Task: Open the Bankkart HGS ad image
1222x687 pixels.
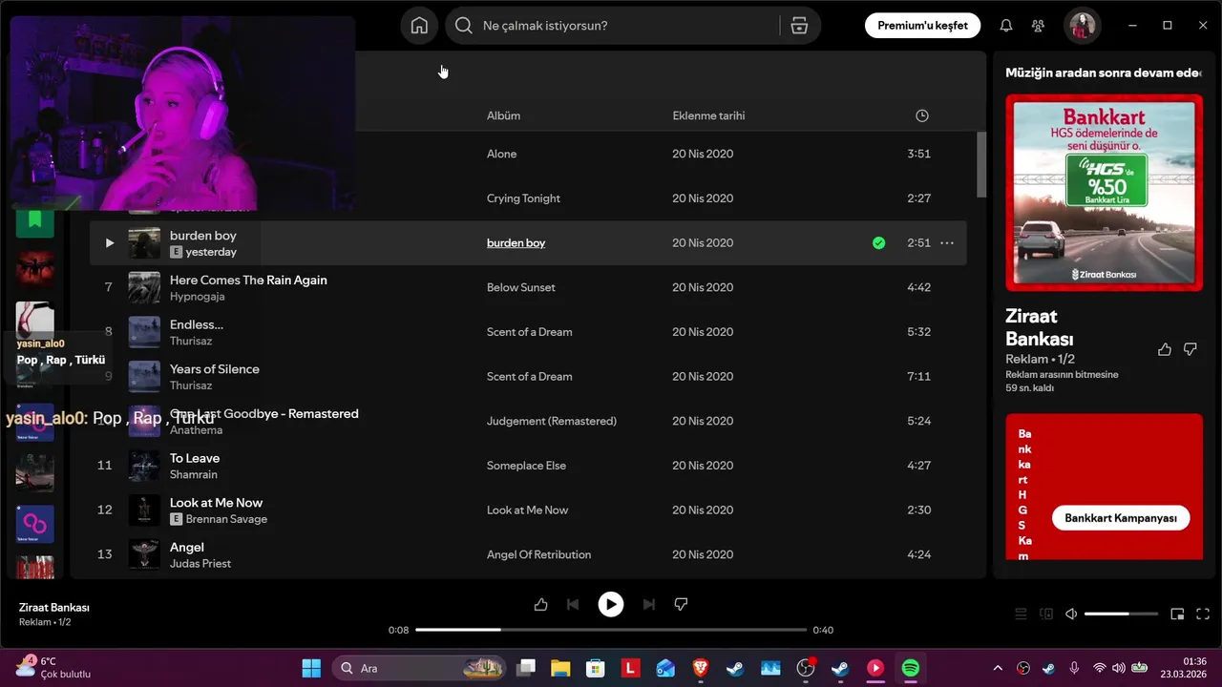Action: tap(1104, 192)
